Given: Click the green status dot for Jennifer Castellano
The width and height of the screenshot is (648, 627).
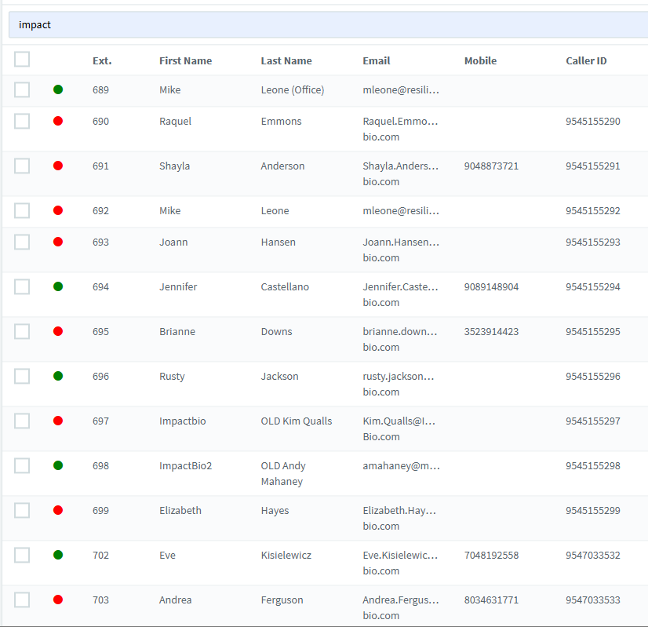Looking at the screenshot, I should pyautogui.click(x=58, y=286).
